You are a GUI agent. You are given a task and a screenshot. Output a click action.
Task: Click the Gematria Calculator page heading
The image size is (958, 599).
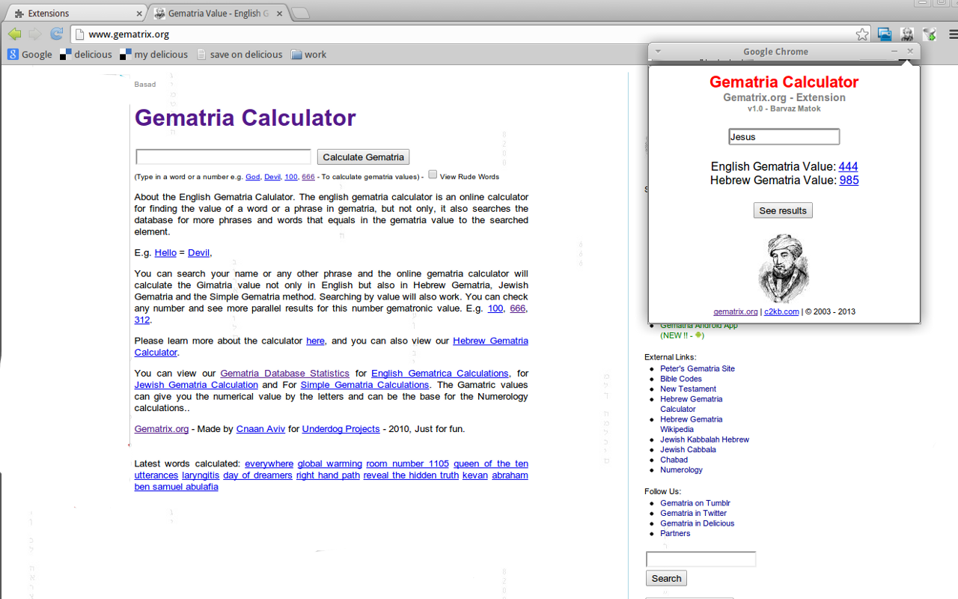tap(245, 118)
